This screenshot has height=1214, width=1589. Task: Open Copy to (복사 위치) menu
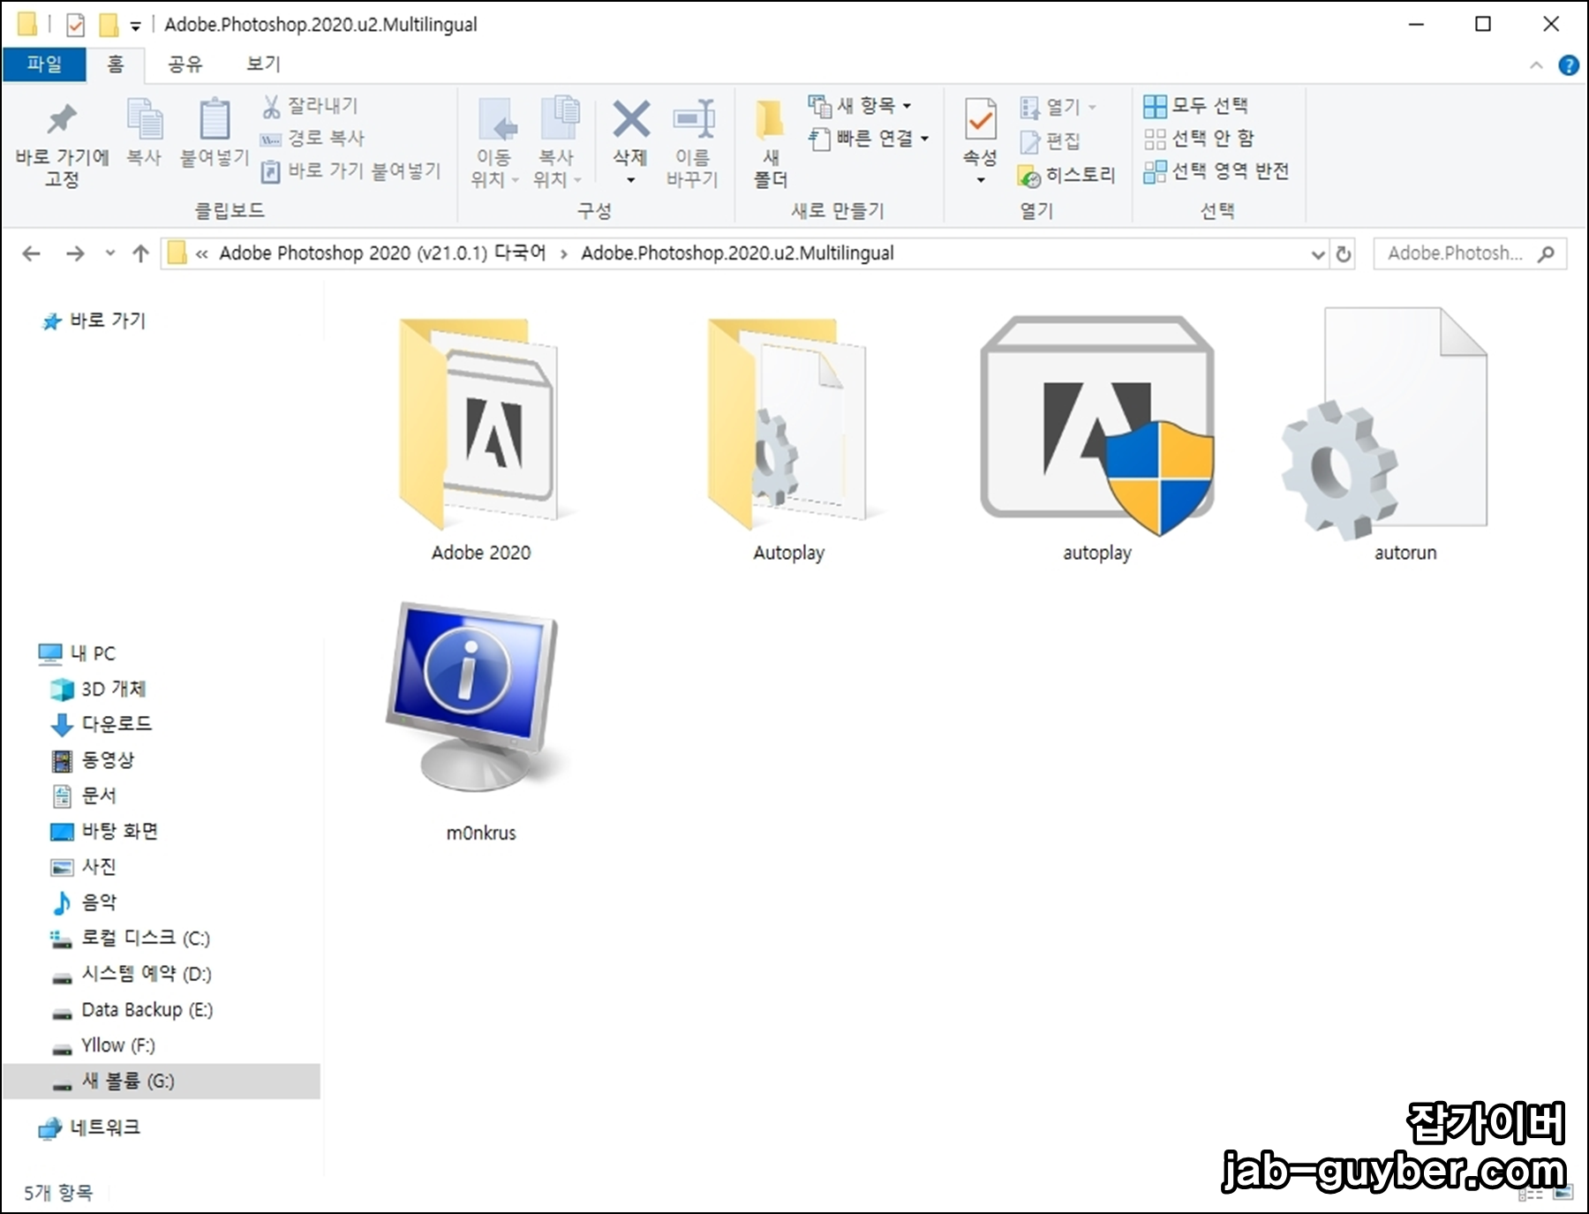click(557, 143)
